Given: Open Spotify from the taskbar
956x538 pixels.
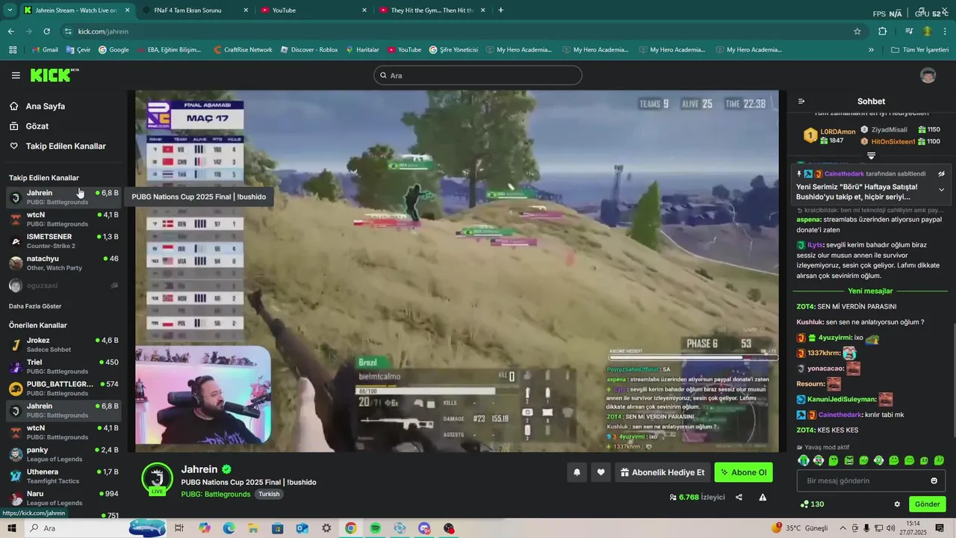Looking at the screenshot, I should click(376, 528).
